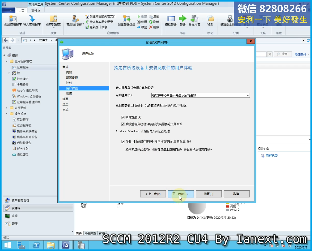The width and height of the screenshot is (312, 251).
Task: Click the Retire (停用) ribbon icon
Action: click(x=142, y=22)
